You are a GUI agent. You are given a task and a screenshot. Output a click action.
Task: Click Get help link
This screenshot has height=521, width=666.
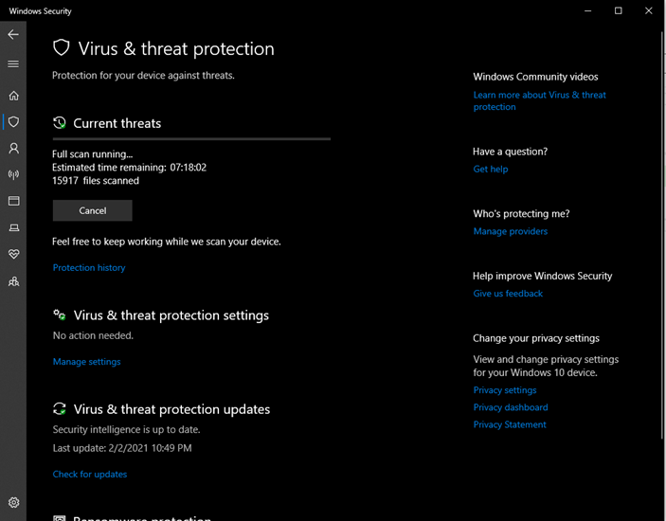[491, 169]
